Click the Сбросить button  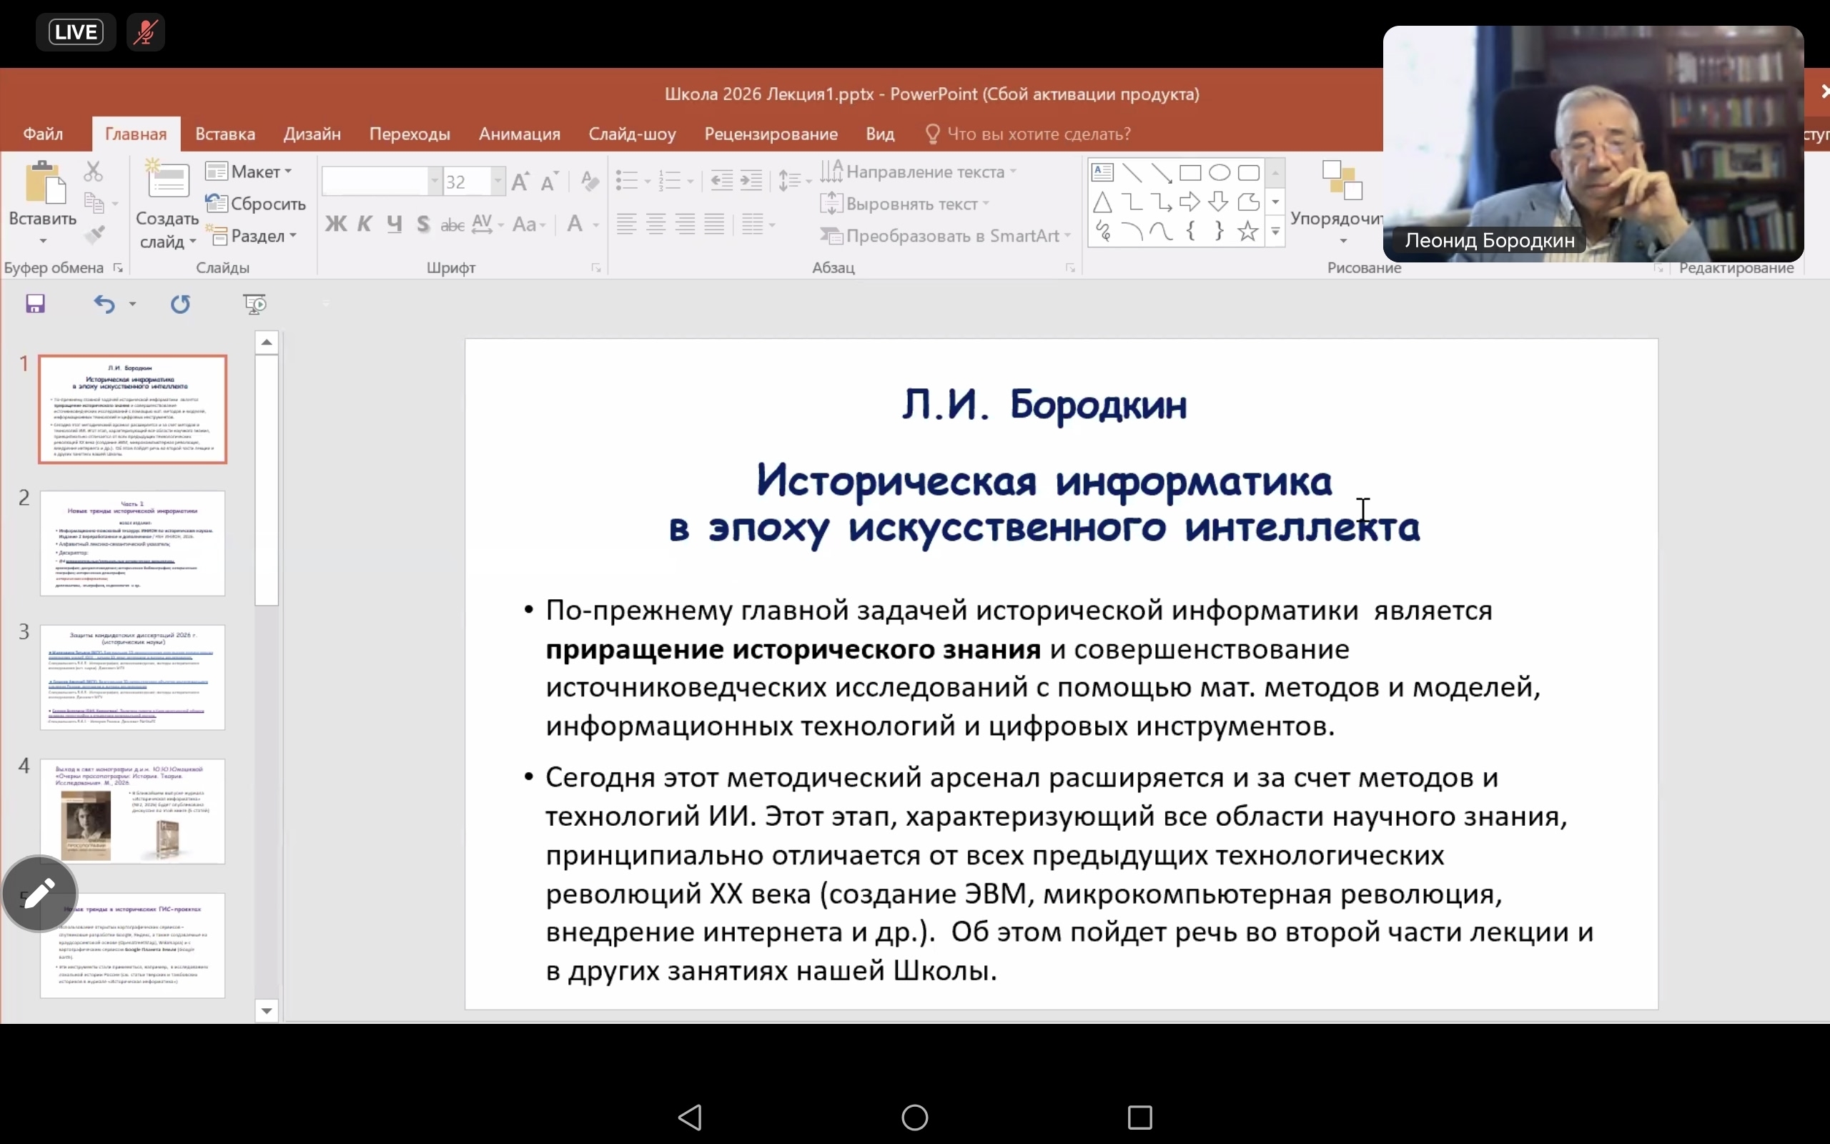point(256,204)
